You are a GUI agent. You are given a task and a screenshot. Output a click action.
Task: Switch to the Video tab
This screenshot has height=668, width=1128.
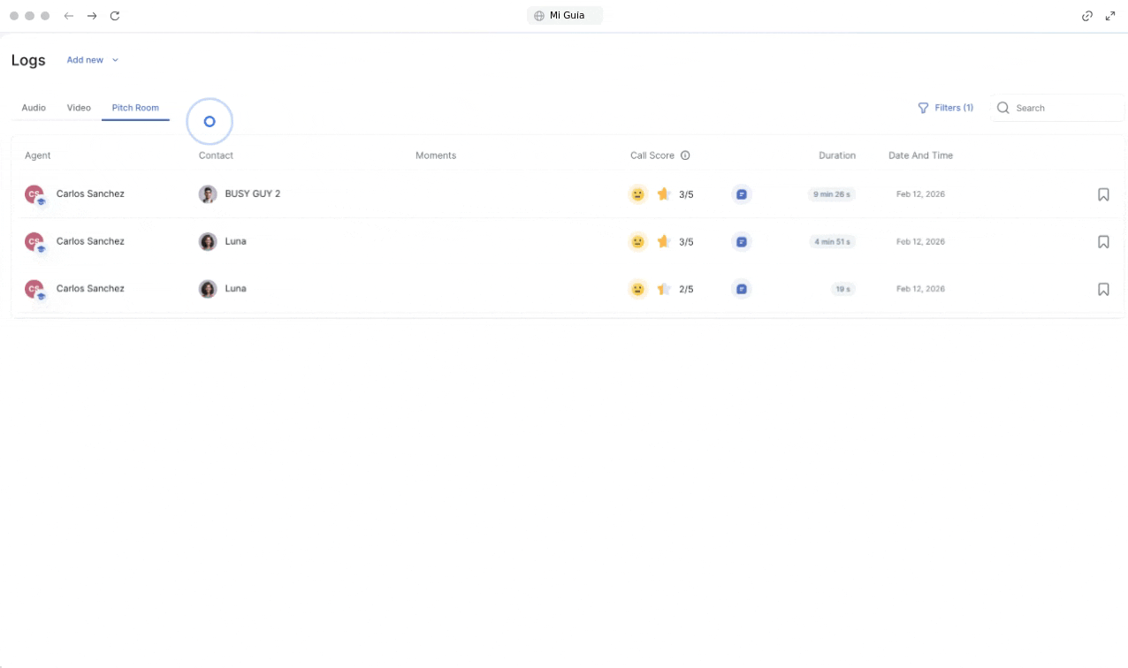coord(79,108)
